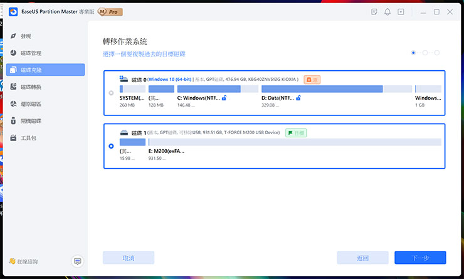Screen dimensions: 464x279
Task: Select the D: Data partition usage bar
Action: pyautogui.click(x=337, y=89)
